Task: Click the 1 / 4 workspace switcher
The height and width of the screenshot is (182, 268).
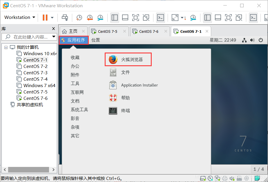Action: [259, 169]
